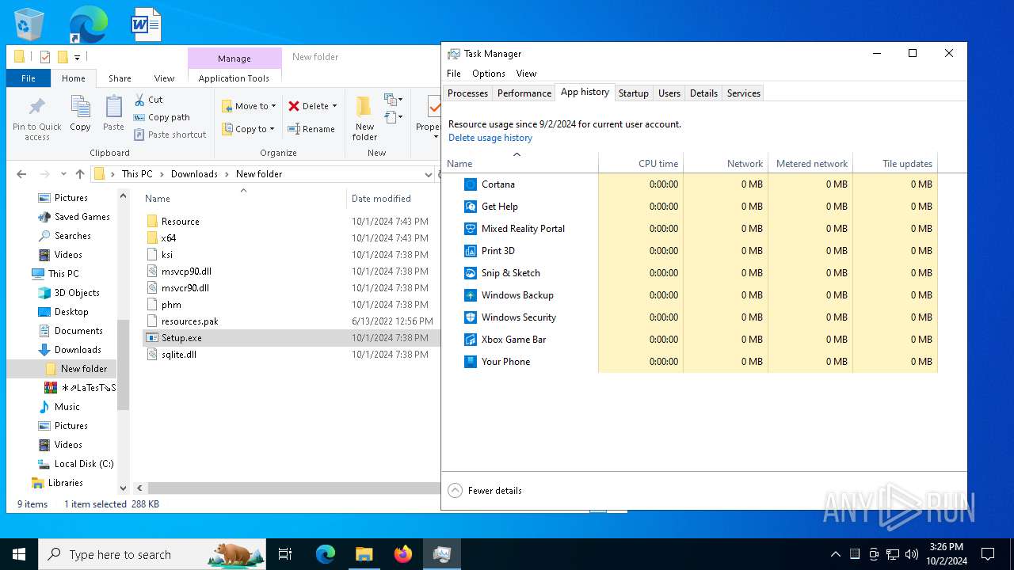Click the Delete usage history link

click(x=490, y=138)
